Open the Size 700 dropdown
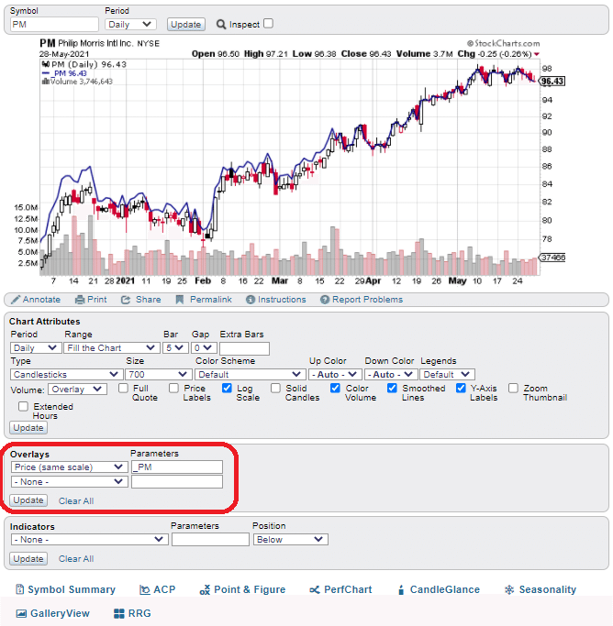The height and width of the screenshot is (626, 613). (x=158, y=375)
